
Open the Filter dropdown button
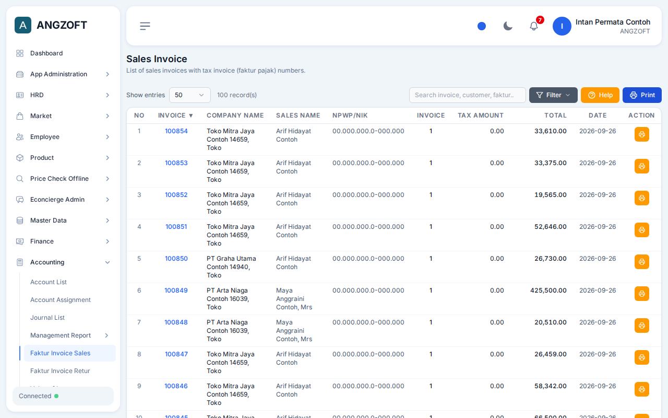pos(553,95)
